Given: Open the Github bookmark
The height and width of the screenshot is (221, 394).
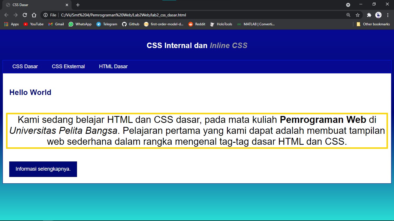Looking at the screenshot, I should (x=131, y=24).
